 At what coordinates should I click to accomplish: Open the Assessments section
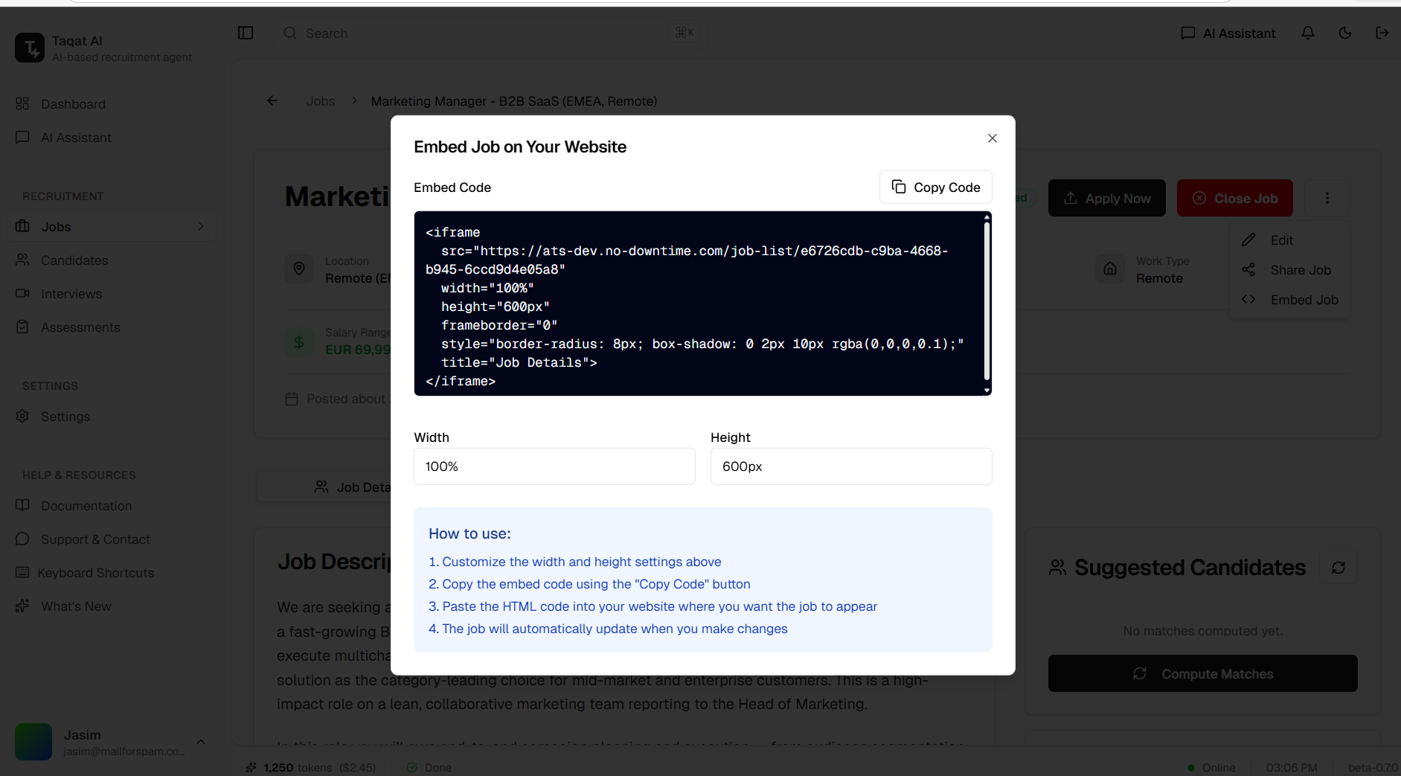coord(80,327)
